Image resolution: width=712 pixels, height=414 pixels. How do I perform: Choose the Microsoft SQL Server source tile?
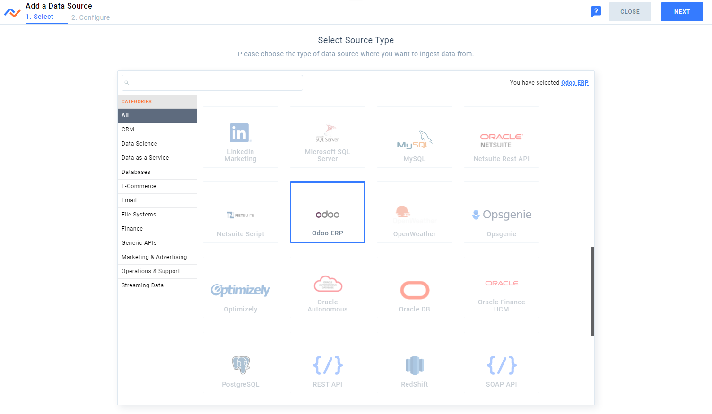click(328, 137)
